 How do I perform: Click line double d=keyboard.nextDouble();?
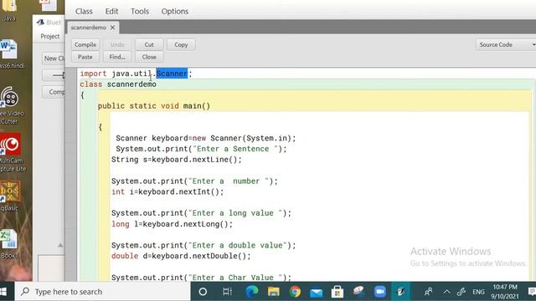click(x=181, y=256)
